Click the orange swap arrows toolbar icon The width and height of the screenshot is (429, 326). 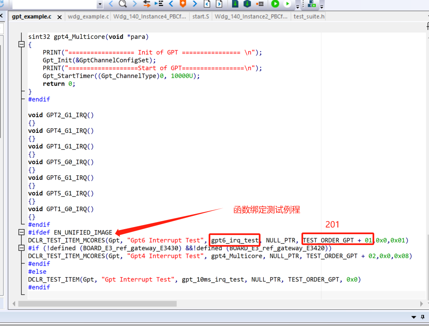(146, 4)
